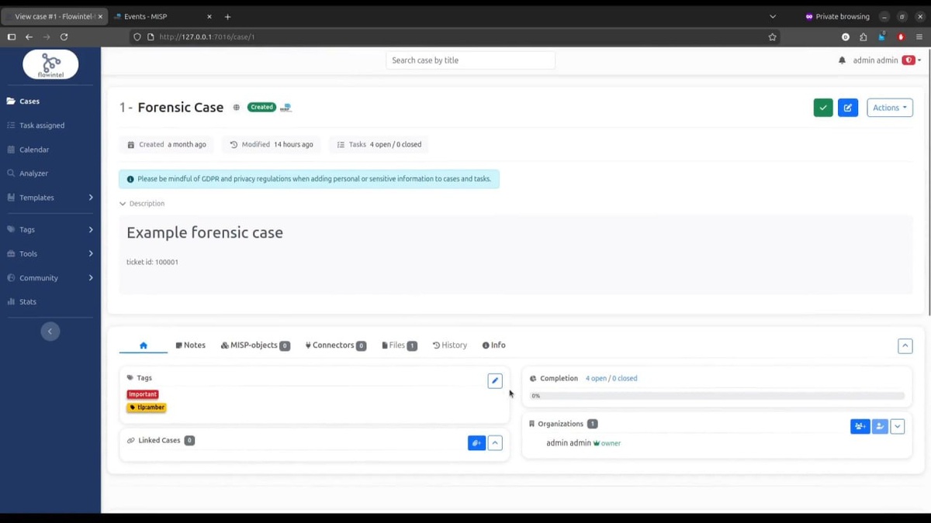This screenshot has height=523, width=931.
Task: Select the home tab of the case
Action: (144, 346)
